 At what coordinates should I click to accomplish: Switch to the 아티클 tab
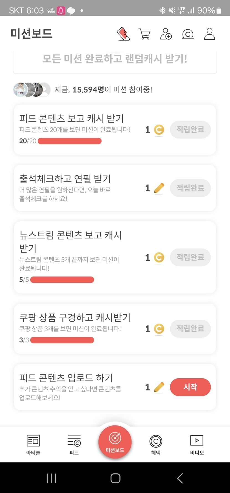(33, 444)
